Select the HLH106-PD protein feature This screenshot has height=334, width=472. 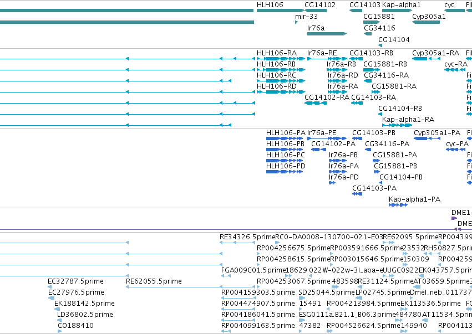coord(284,172)
